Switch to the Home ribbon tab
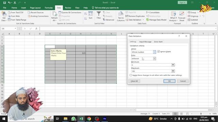 14,8
